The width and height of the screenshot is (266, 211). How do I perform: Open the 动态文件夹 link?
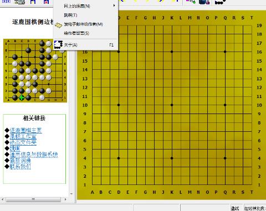[23, 142]
